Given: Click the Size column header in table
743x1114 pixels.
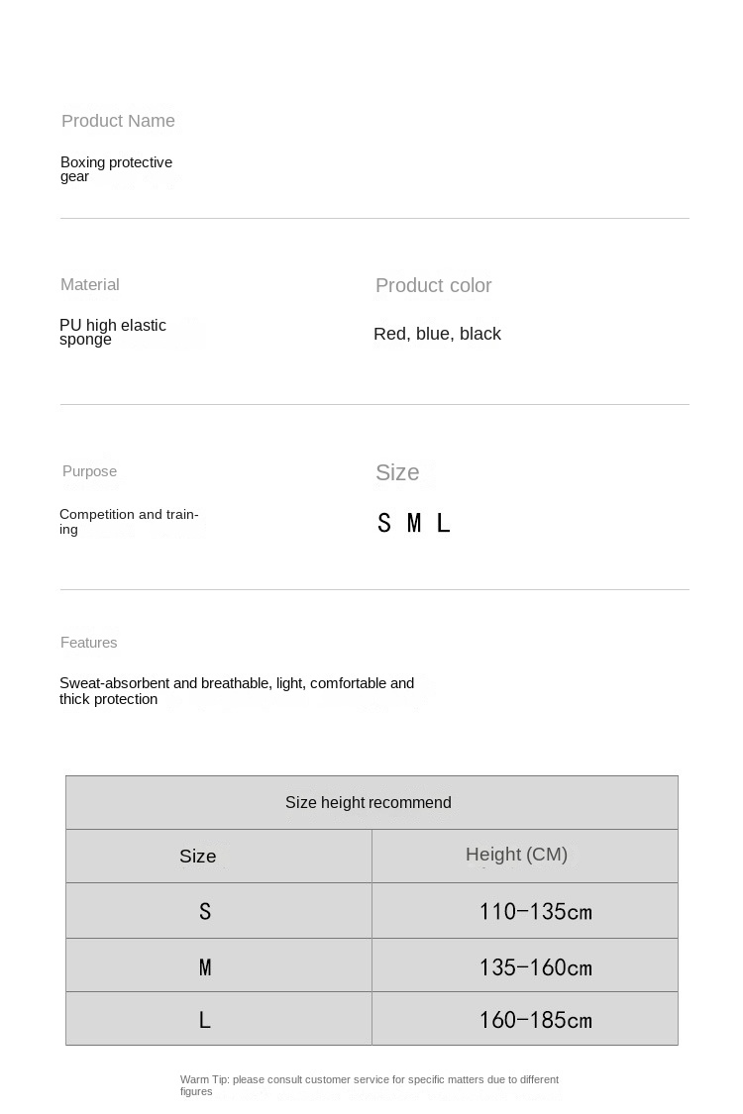Looking at the screenshot, I should [x=198, y=857].
